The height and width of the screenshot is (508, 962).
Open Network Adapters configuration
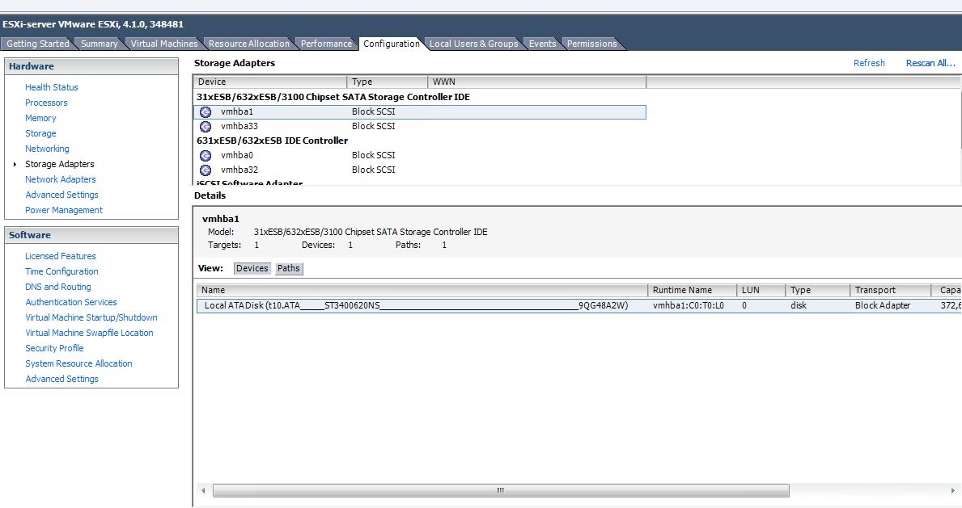tap(60, 179)
